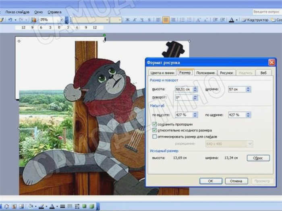Click the rotation (поворот) spinner arrows
The image size is (282, 211).
pyautogui.click(x=195, y=98)
